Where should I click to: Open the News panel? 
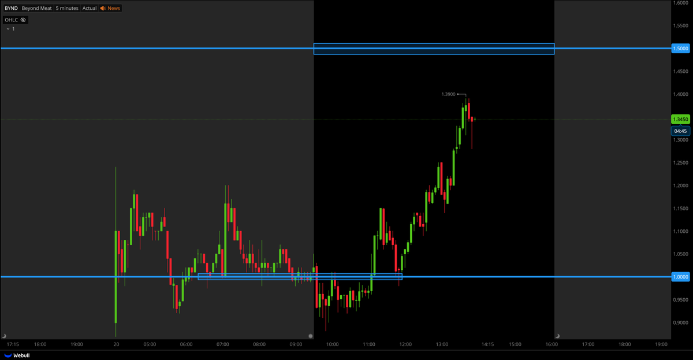(113, 8)
